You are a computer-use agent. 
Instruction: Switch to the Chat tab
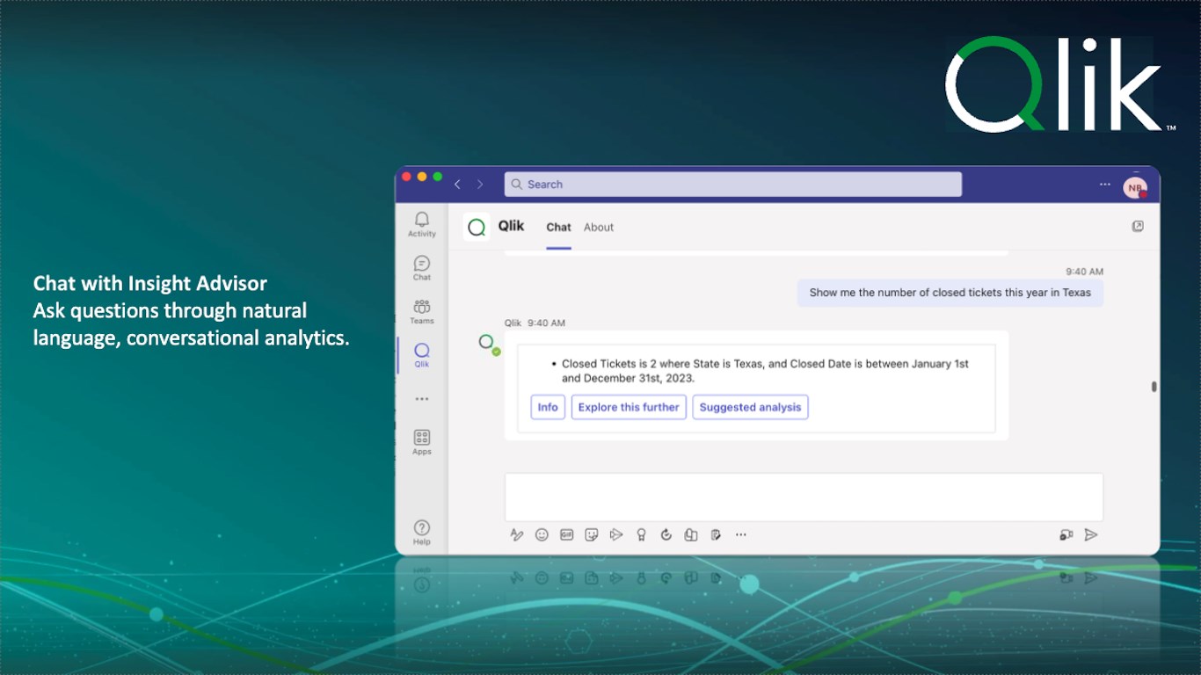coord(558,227)
